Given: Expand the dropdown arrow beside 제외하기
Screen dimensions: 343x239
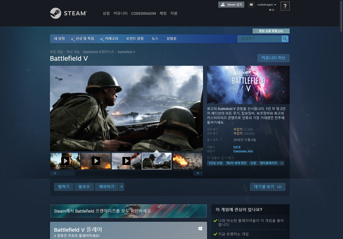Looking at the screenshot, I should coord(122,187).
